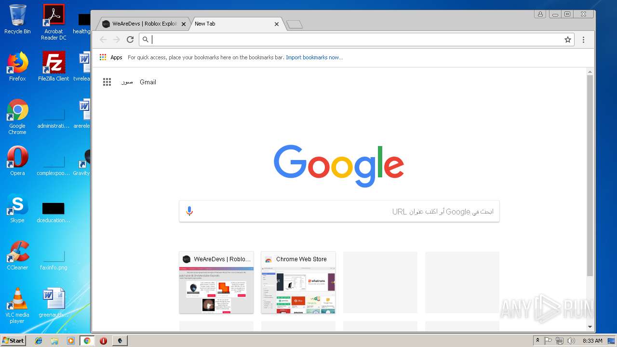
Task: Select the greenauth Word document icon
Action: [x=54, y=303]
